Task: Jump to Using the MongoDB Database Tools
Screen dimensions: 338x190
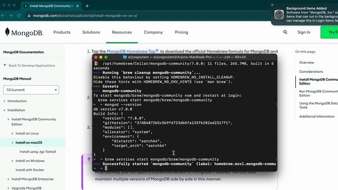Action: pos(318,105)
